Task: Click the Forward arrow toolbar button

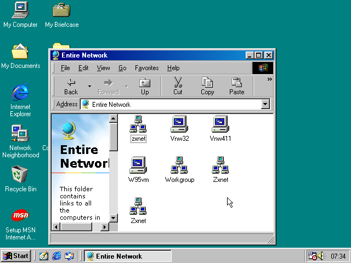Action: pos(109,87)
